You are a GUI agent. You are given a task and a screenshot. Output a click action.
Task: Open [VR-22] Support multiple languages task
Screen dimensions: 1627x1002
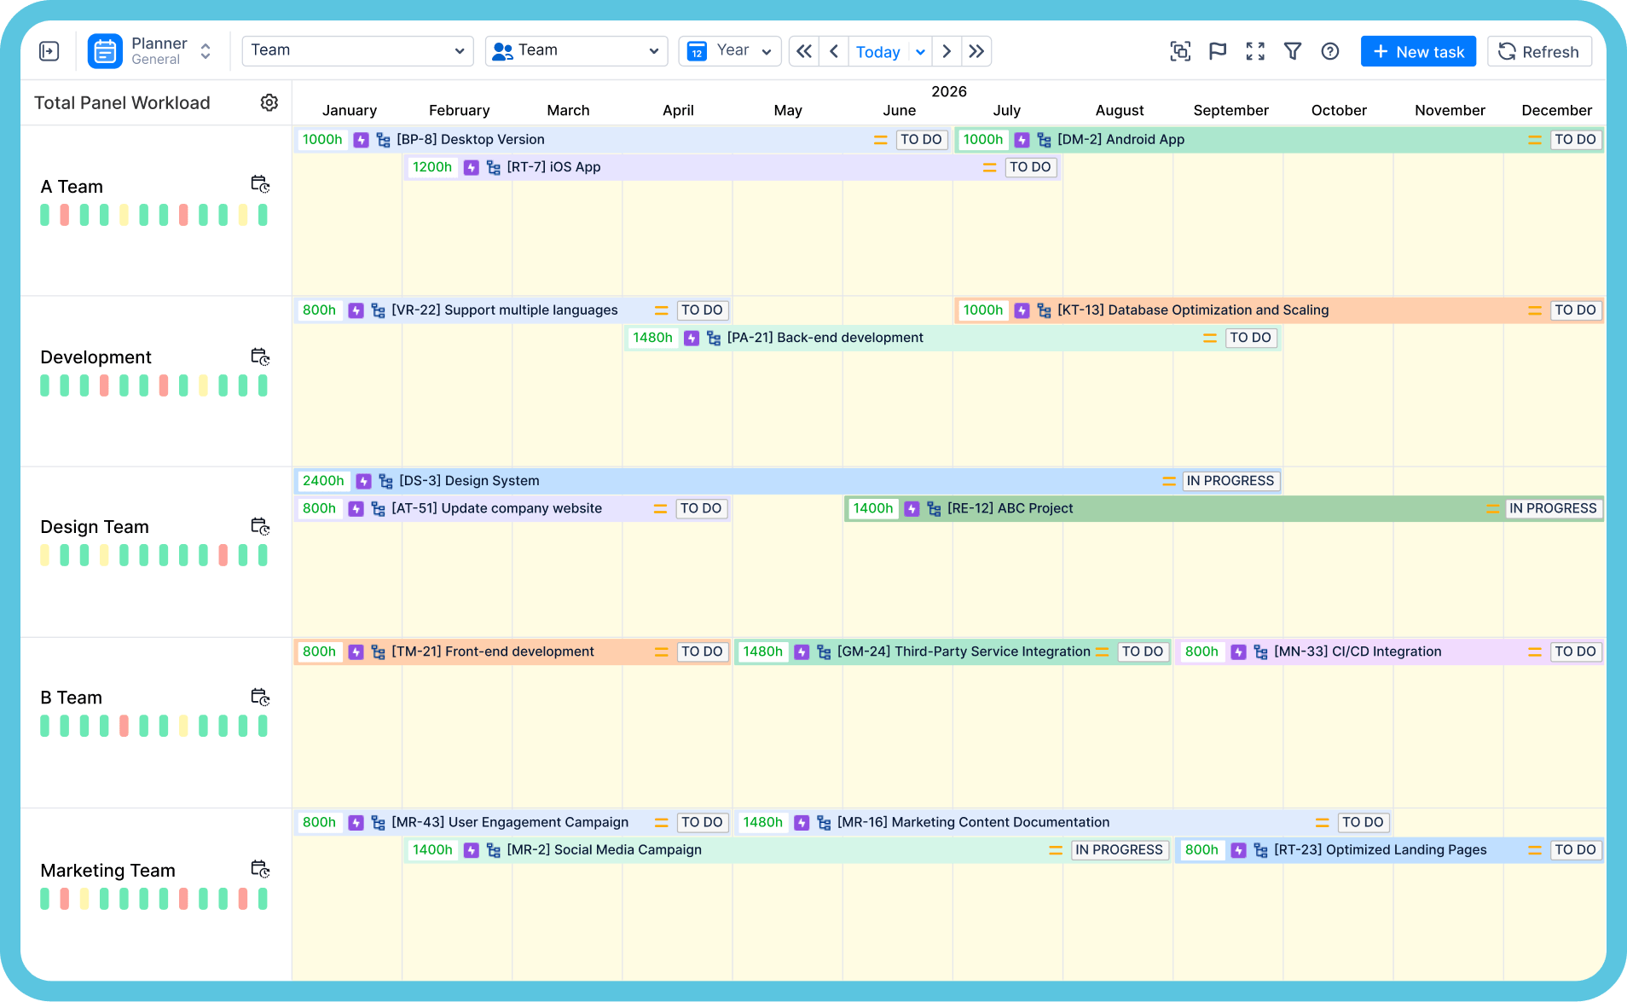click(x=512, y=310)
